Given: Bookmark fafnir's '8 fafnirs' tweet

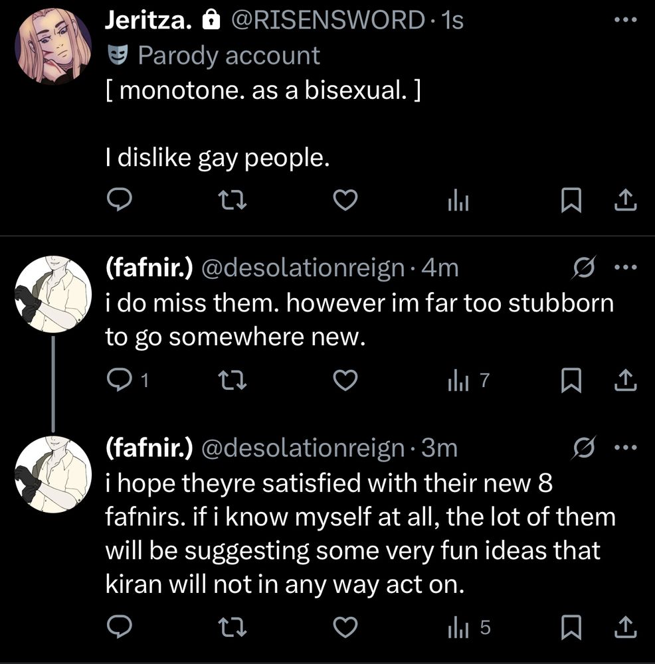Looking at the screenshot, I should pos(569,627).
